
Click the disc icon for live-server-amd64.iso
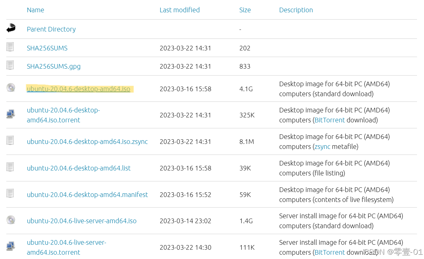[x=11, y=220]
